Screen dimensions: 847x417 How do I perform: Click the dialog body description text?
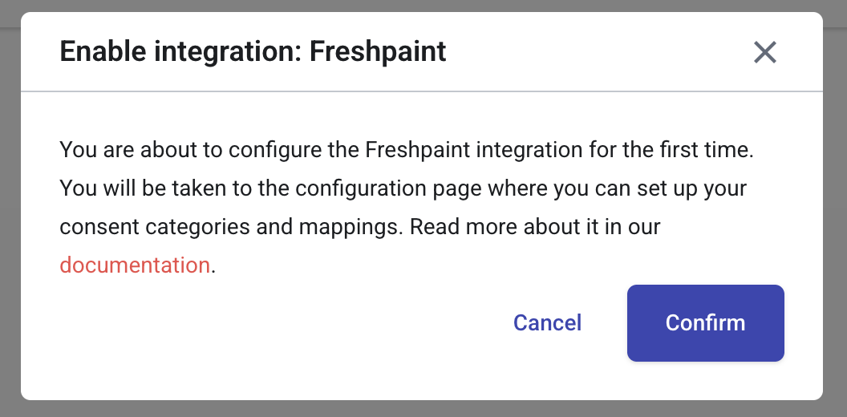point(401,189)
